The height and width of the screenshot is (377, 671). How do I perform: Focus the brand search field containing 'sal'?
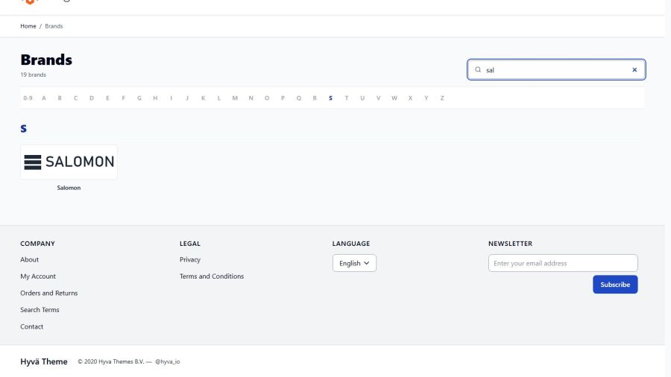click(x=556, y=70)
